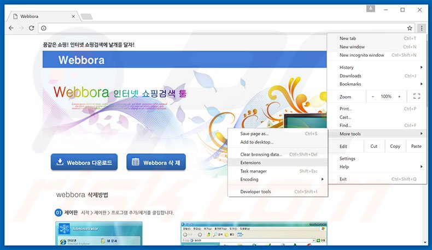This screenshot has height=250, width=432.
Task: Choose Add to desktop... option
Action: (x=278, y=142)
